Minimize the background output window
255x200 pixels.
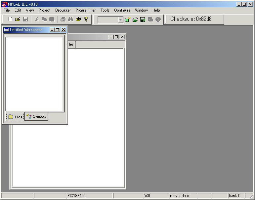[111, 37]
